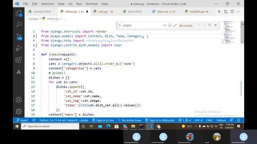Open the Search view in activity bar
Screen dimensions: 257x144
coord(19,24)
